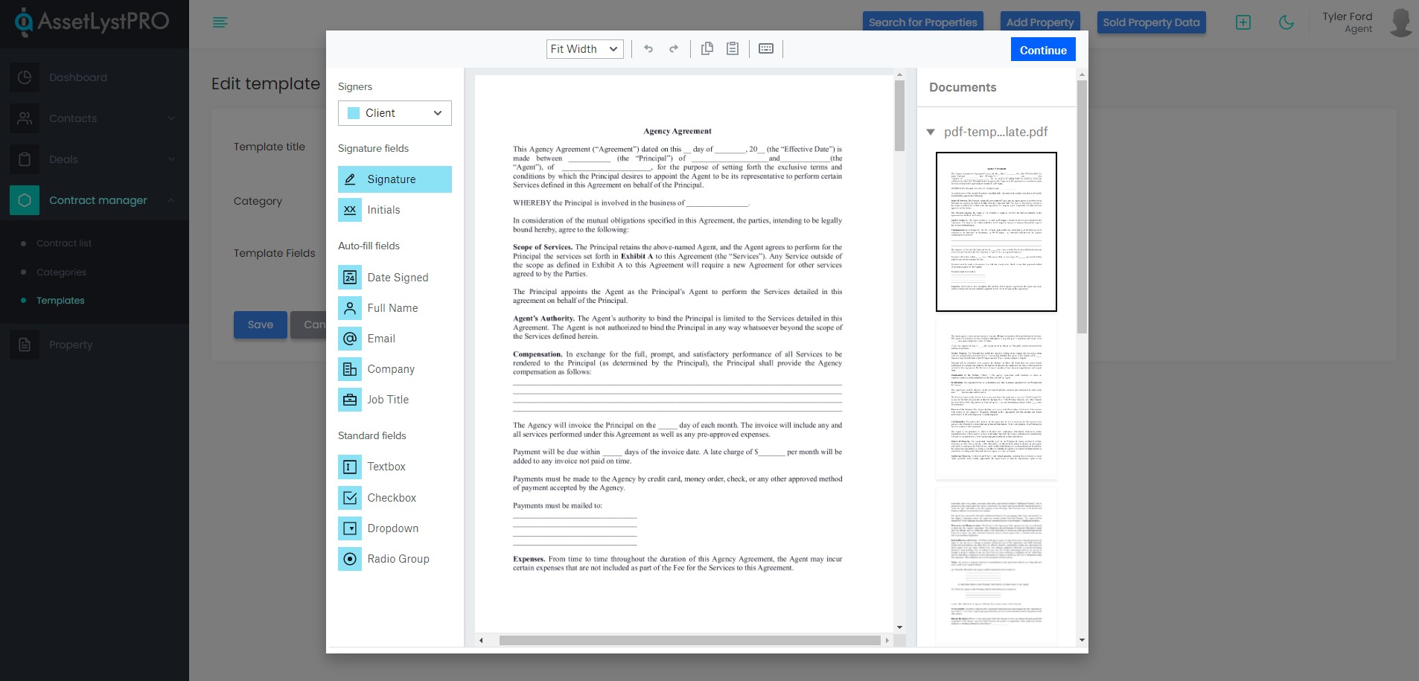Select the Checkbox standard field

(395, 498)
